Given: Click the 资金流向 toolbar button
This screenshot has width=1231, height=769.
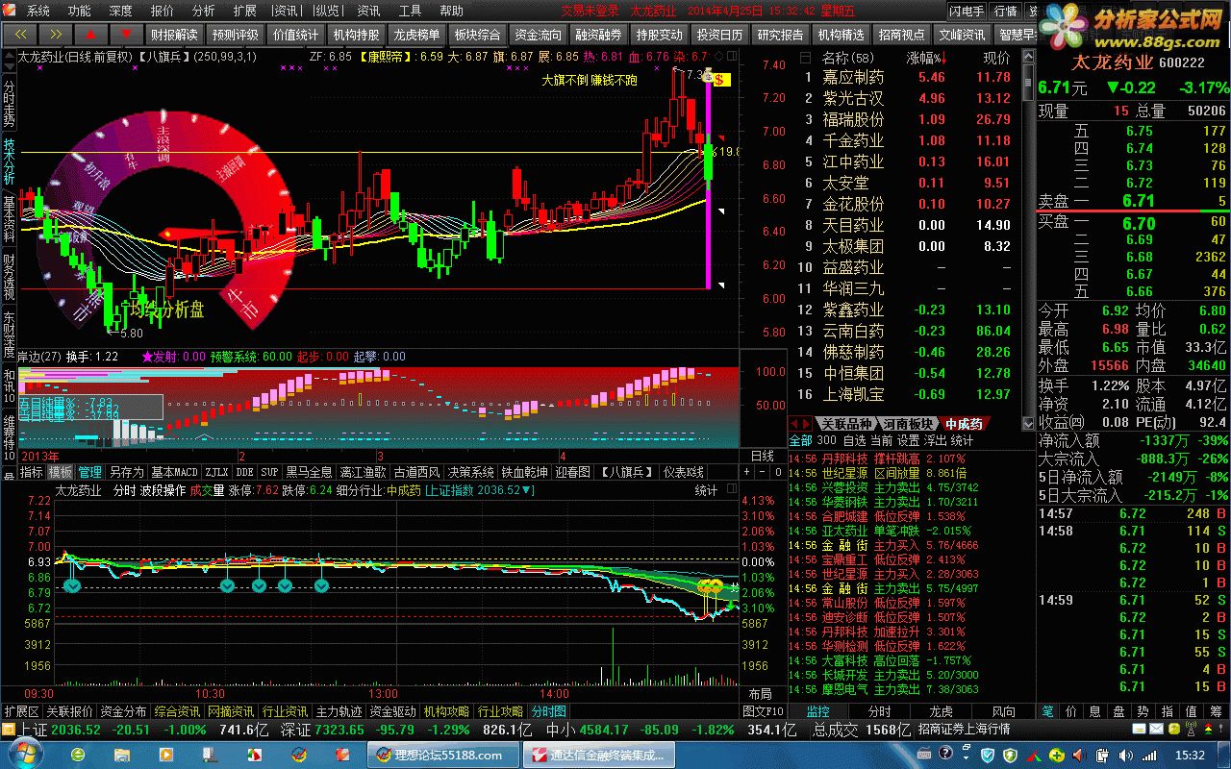Looking at the screenshot, I should tap(538, 35).
